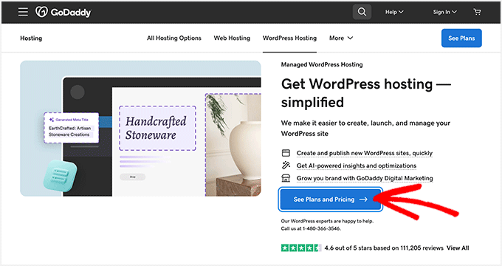
Task: Click the Trustpilot star rating
Action: pos(301,248)
